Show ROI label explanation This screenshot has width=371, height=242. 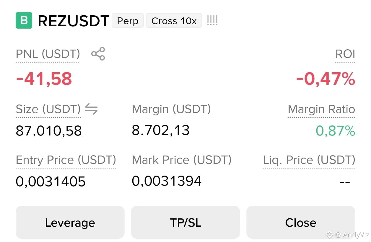click(345, 54)
